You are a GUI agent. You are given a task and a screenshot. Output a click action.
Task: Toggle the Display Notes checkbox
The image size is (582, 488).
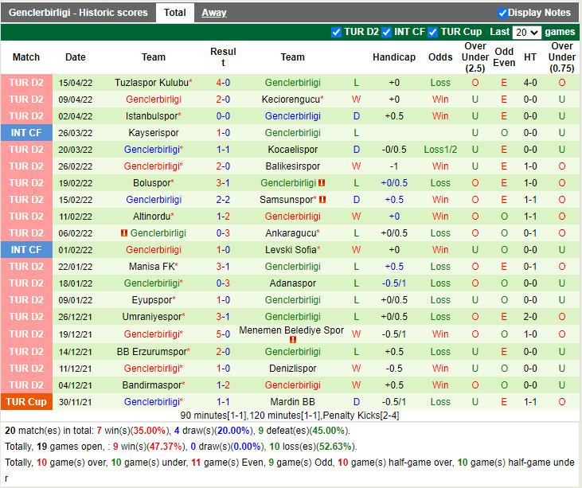point(502,13)
